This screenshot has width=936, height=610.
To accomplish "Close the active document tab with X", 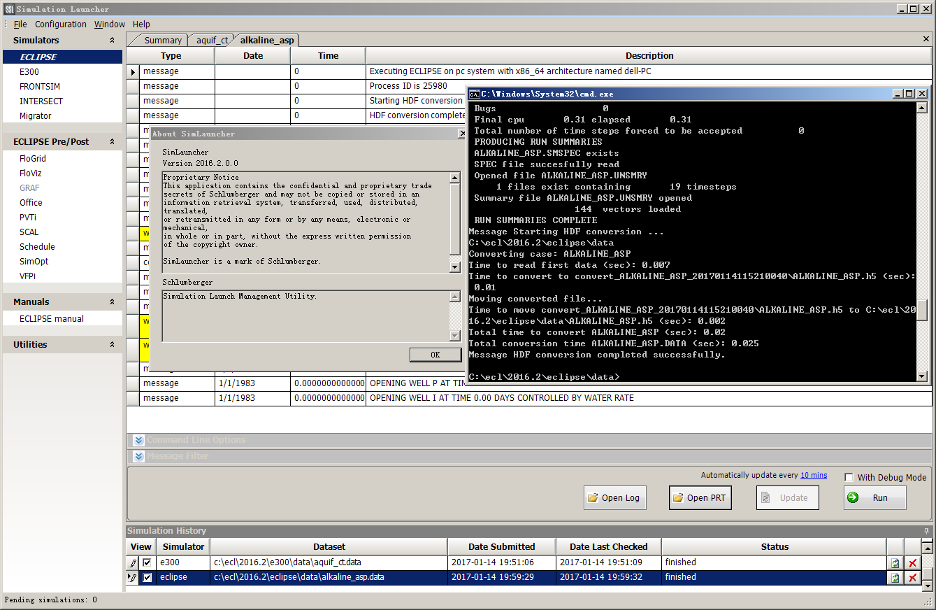I will 926,39.
